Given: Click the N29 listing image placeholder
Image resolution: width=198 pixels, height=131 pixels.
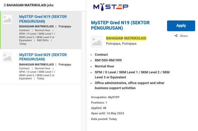Looking at the screenshot, I should coord(8,57).
